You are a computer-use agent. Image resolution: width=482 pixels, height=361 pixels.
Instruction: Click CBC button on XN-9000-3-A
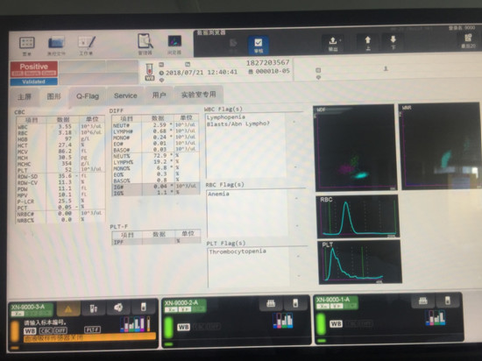[x=46, y=331]
